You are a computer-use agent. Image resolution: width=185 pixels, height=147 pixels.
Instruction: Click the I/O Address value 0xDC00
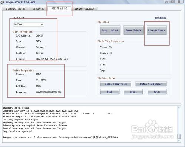pos(40,35)
